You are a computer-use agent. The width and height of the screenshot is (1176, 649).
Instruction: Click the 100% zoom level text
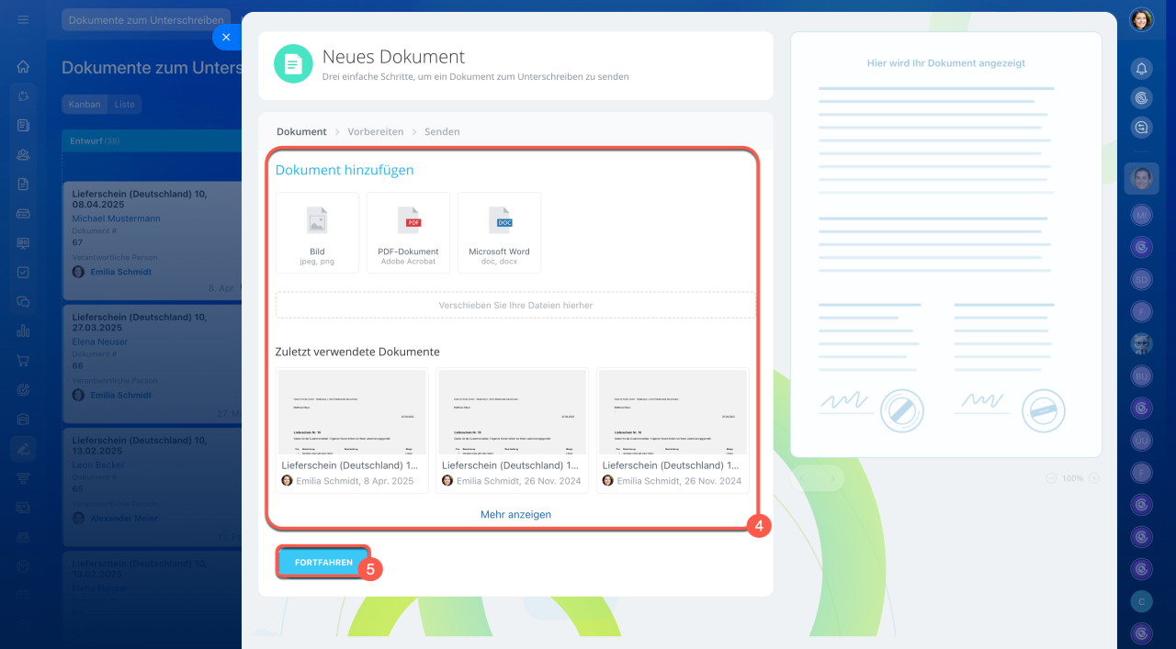point(1072,478)
